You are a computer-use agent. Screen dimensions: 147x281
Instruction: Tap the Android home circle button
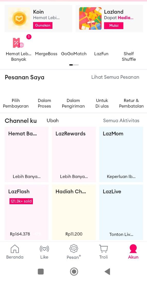click(x=74, y=271)
